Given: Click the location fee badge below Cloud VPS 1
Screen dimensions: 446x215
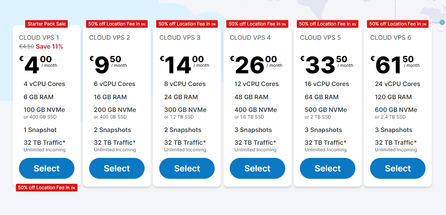Looking at the screenshot, I should (46, 188).
